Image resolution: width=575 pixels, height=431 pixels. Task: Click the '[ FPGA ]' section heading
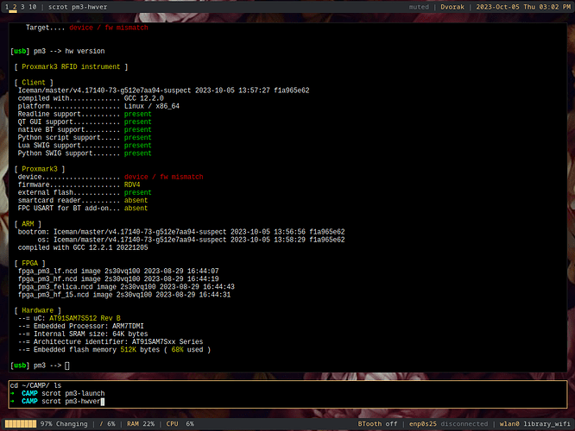pos(29,263)
